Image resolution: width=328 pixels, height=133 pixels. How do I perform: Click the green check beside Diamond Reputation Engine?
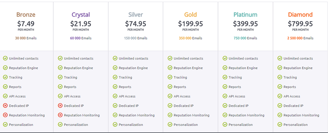pos(280,68)
